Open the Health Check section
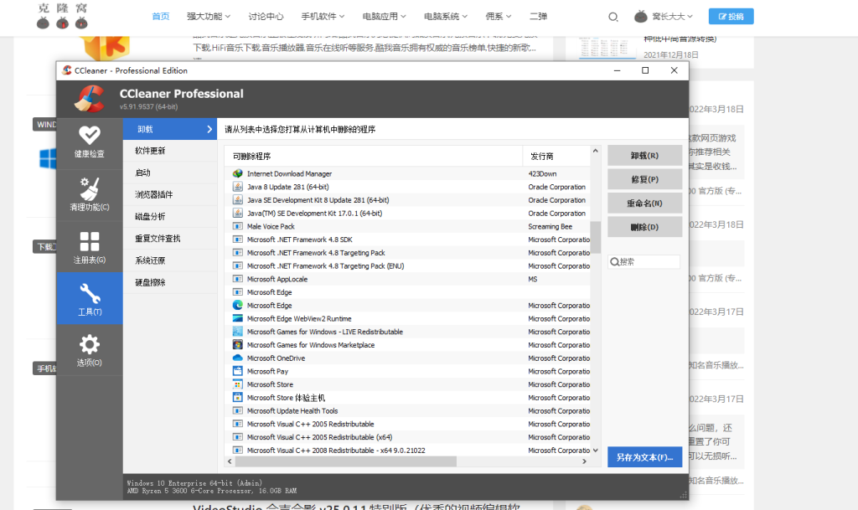Image resolution: width=858 pixels, height=510 pixels. pos(89,143)
